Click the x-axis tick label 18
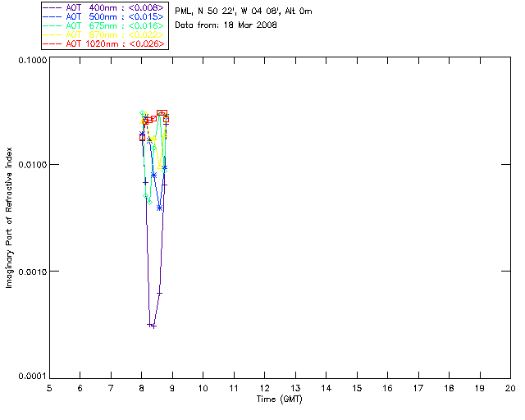This screenshot has height=420, width=525. (449, 389)
